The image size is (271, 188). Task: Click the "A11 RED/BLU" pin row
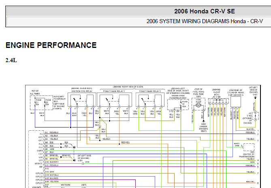click(52, 165)
